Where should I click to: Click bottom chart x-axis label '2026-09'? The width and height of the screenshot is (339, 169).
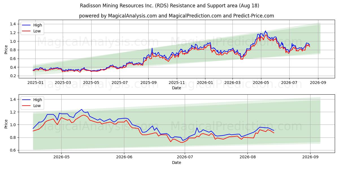click(310, 157)
